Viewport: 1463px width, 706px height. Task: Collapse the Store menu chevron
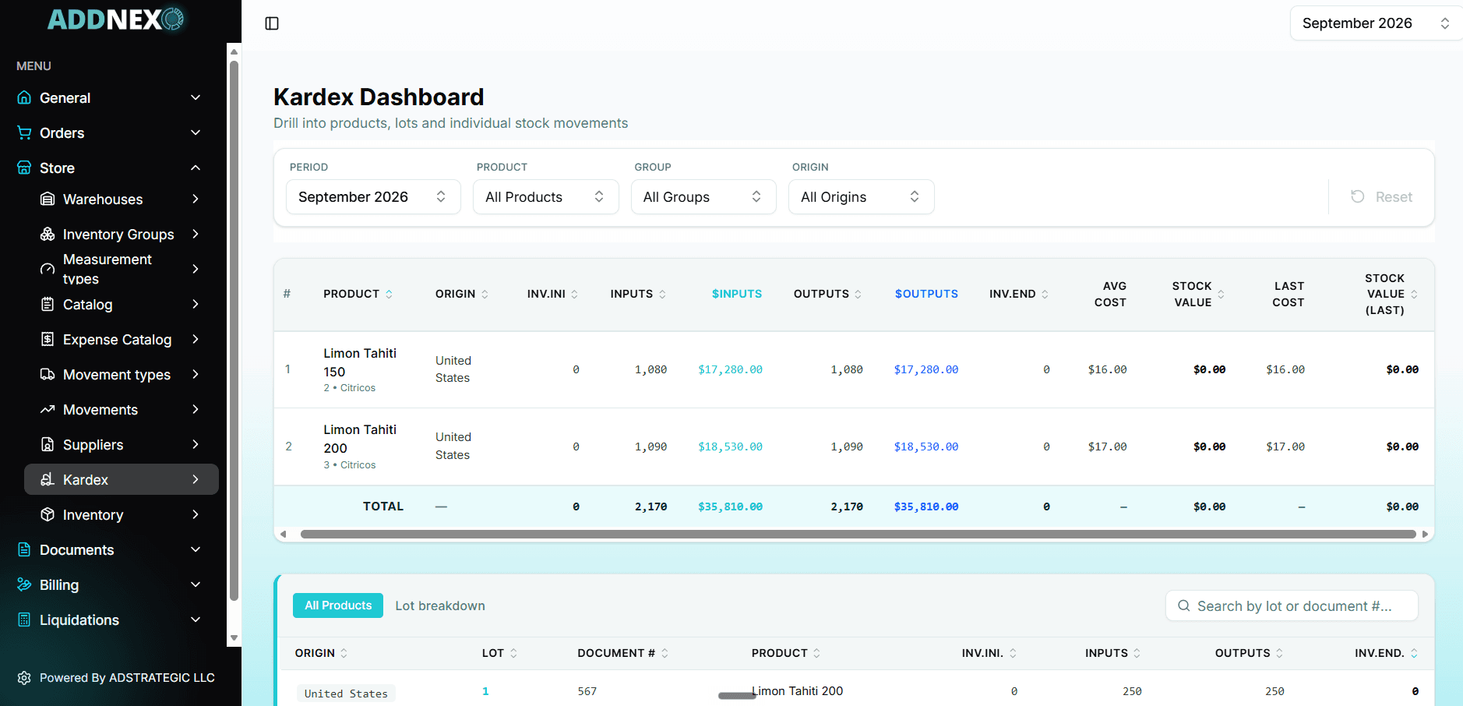pos(196,168)
